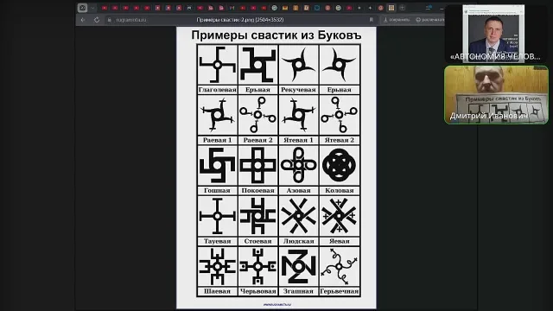The image size is (553, 311).
Task: Click the browser back arrow
Action: click(x=83, y=20)
